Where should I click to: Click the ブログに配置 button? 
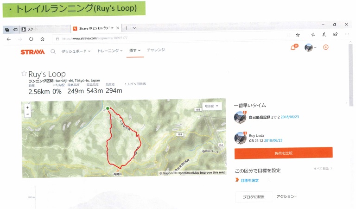tap(253, 196)
